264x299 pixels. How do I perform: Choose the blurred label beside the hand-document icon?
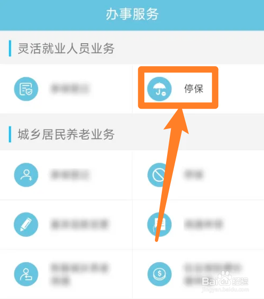click(203, 224)
